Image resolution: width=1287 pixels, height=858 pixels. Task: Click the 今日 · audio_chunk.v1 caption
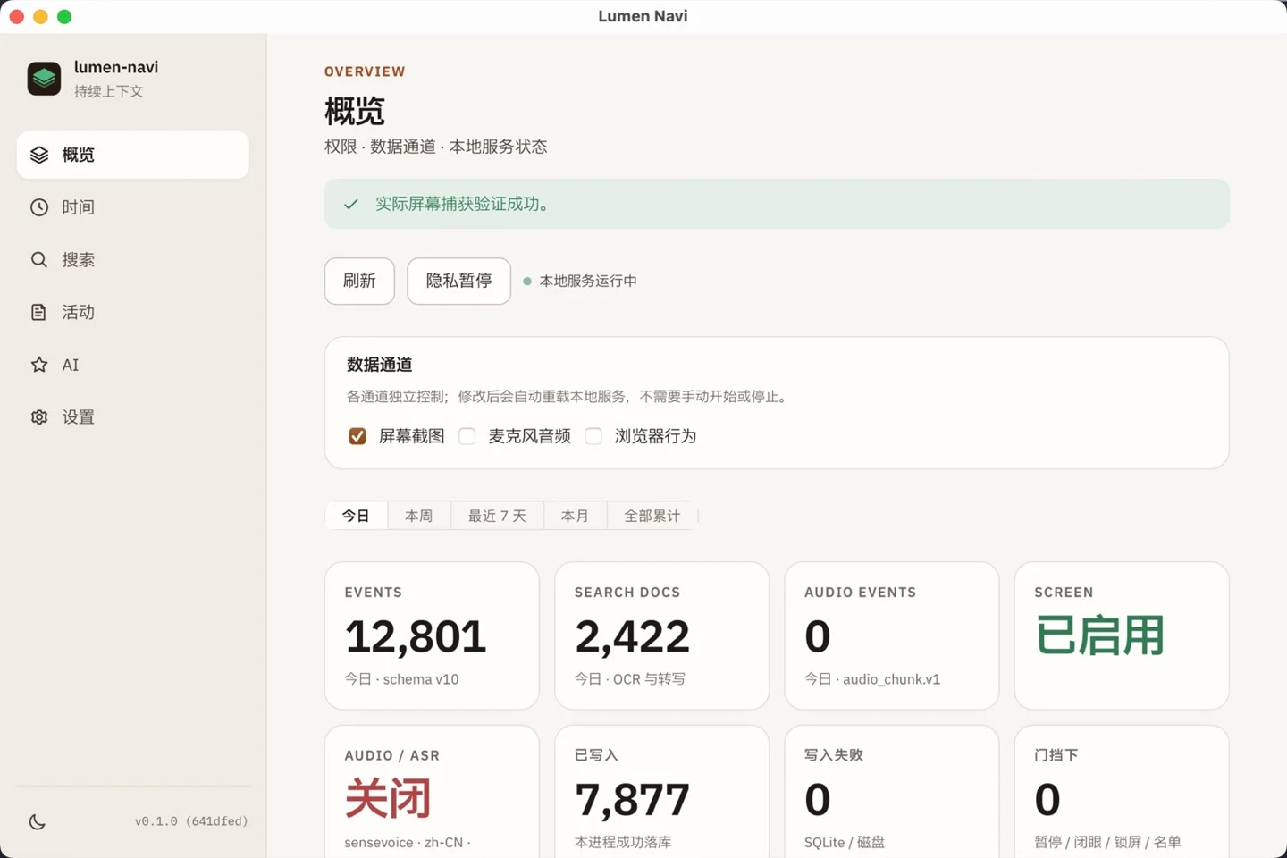[872, 679]
